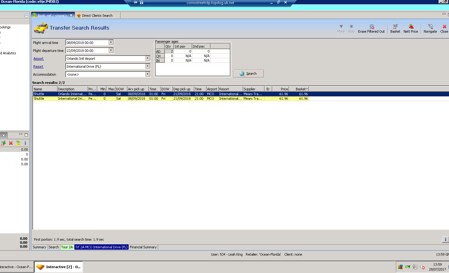Open the Airport combo box dropdown

147,58
